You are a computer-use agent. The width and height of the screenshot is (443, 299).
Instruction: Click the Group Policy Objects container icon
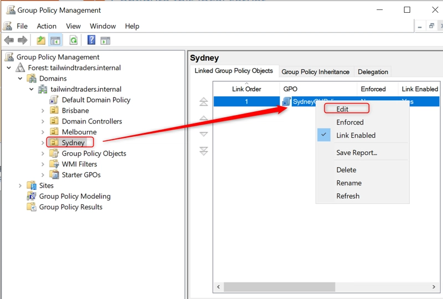click(54, 153)
